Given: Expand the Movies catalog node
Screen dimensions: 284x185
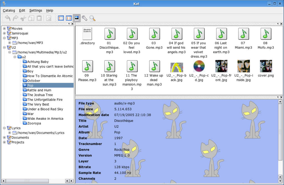Looking at the screenshot, I should point(4,29).
